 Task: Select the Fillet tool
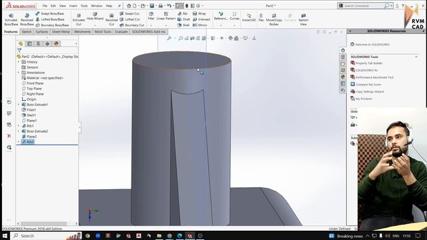[151, 16]
